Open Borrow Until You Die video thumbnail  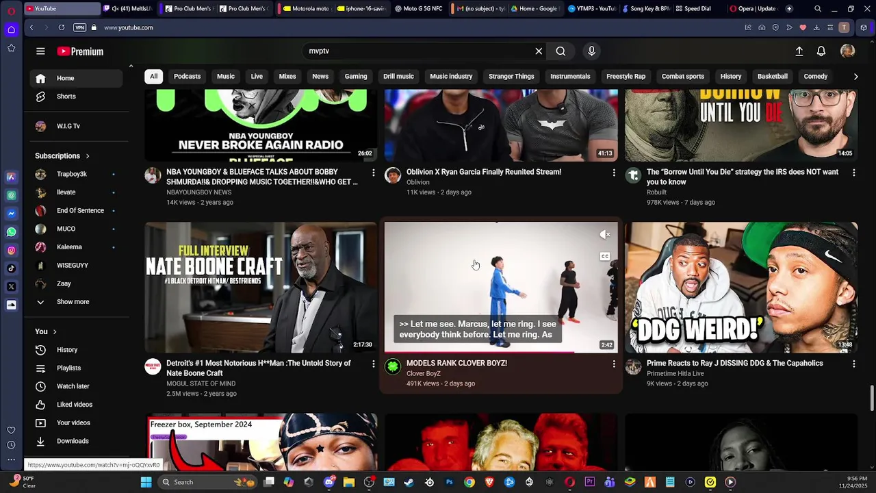click(x=741, y=125)
